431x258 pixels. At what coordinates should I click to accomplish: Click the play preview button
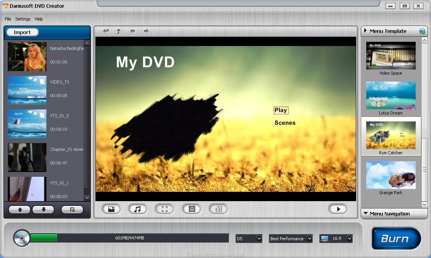pos(338,209)
